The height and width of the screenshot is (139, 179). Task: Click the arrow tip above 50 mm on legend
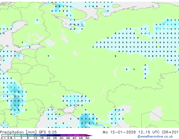coord(89,135)
